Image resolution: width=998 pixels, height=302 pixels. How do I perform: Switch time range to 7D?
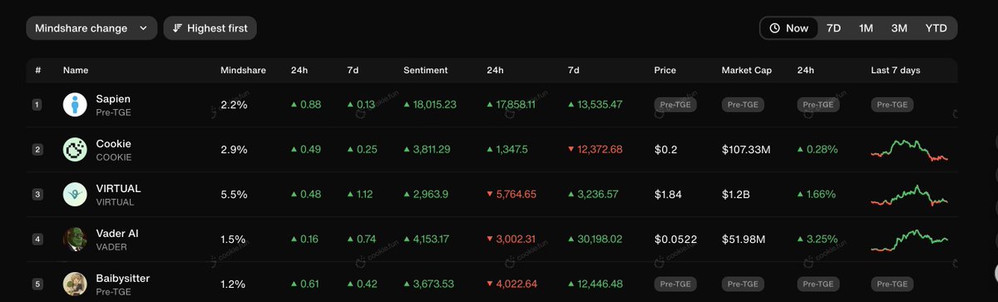coord(833,28)
